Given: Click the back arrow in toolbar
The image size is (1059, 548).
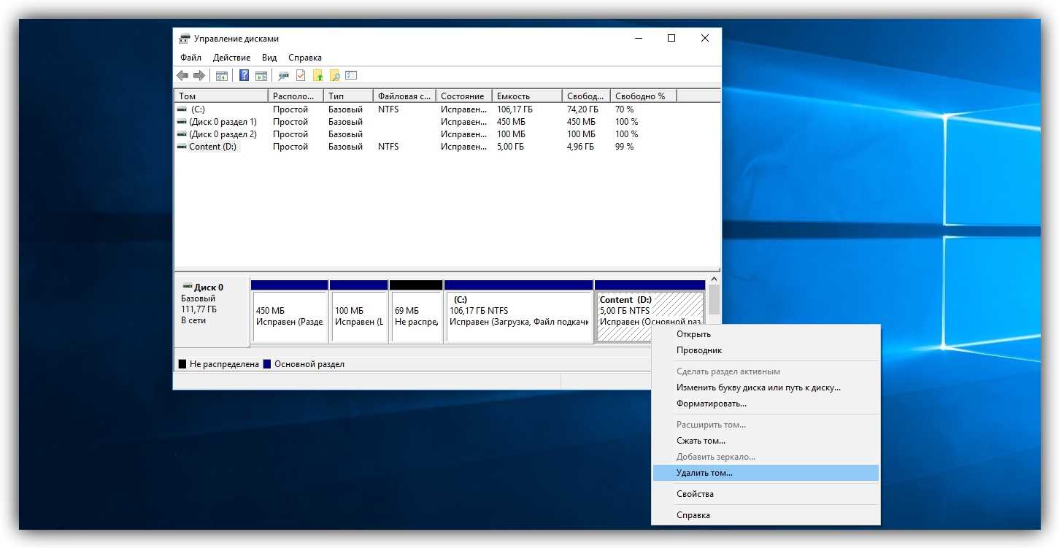Looking at the screenshot, I should (x=182, y=76).
